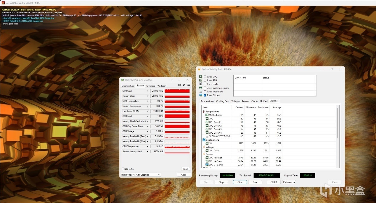Click the GPU Clock 2400.0 MHz value field
This screenshot has height=203, width=376.
[157, 91]
